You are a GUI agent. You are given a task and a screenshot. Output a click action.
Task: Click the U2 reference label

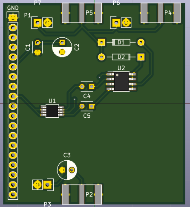tap(121, 68)
